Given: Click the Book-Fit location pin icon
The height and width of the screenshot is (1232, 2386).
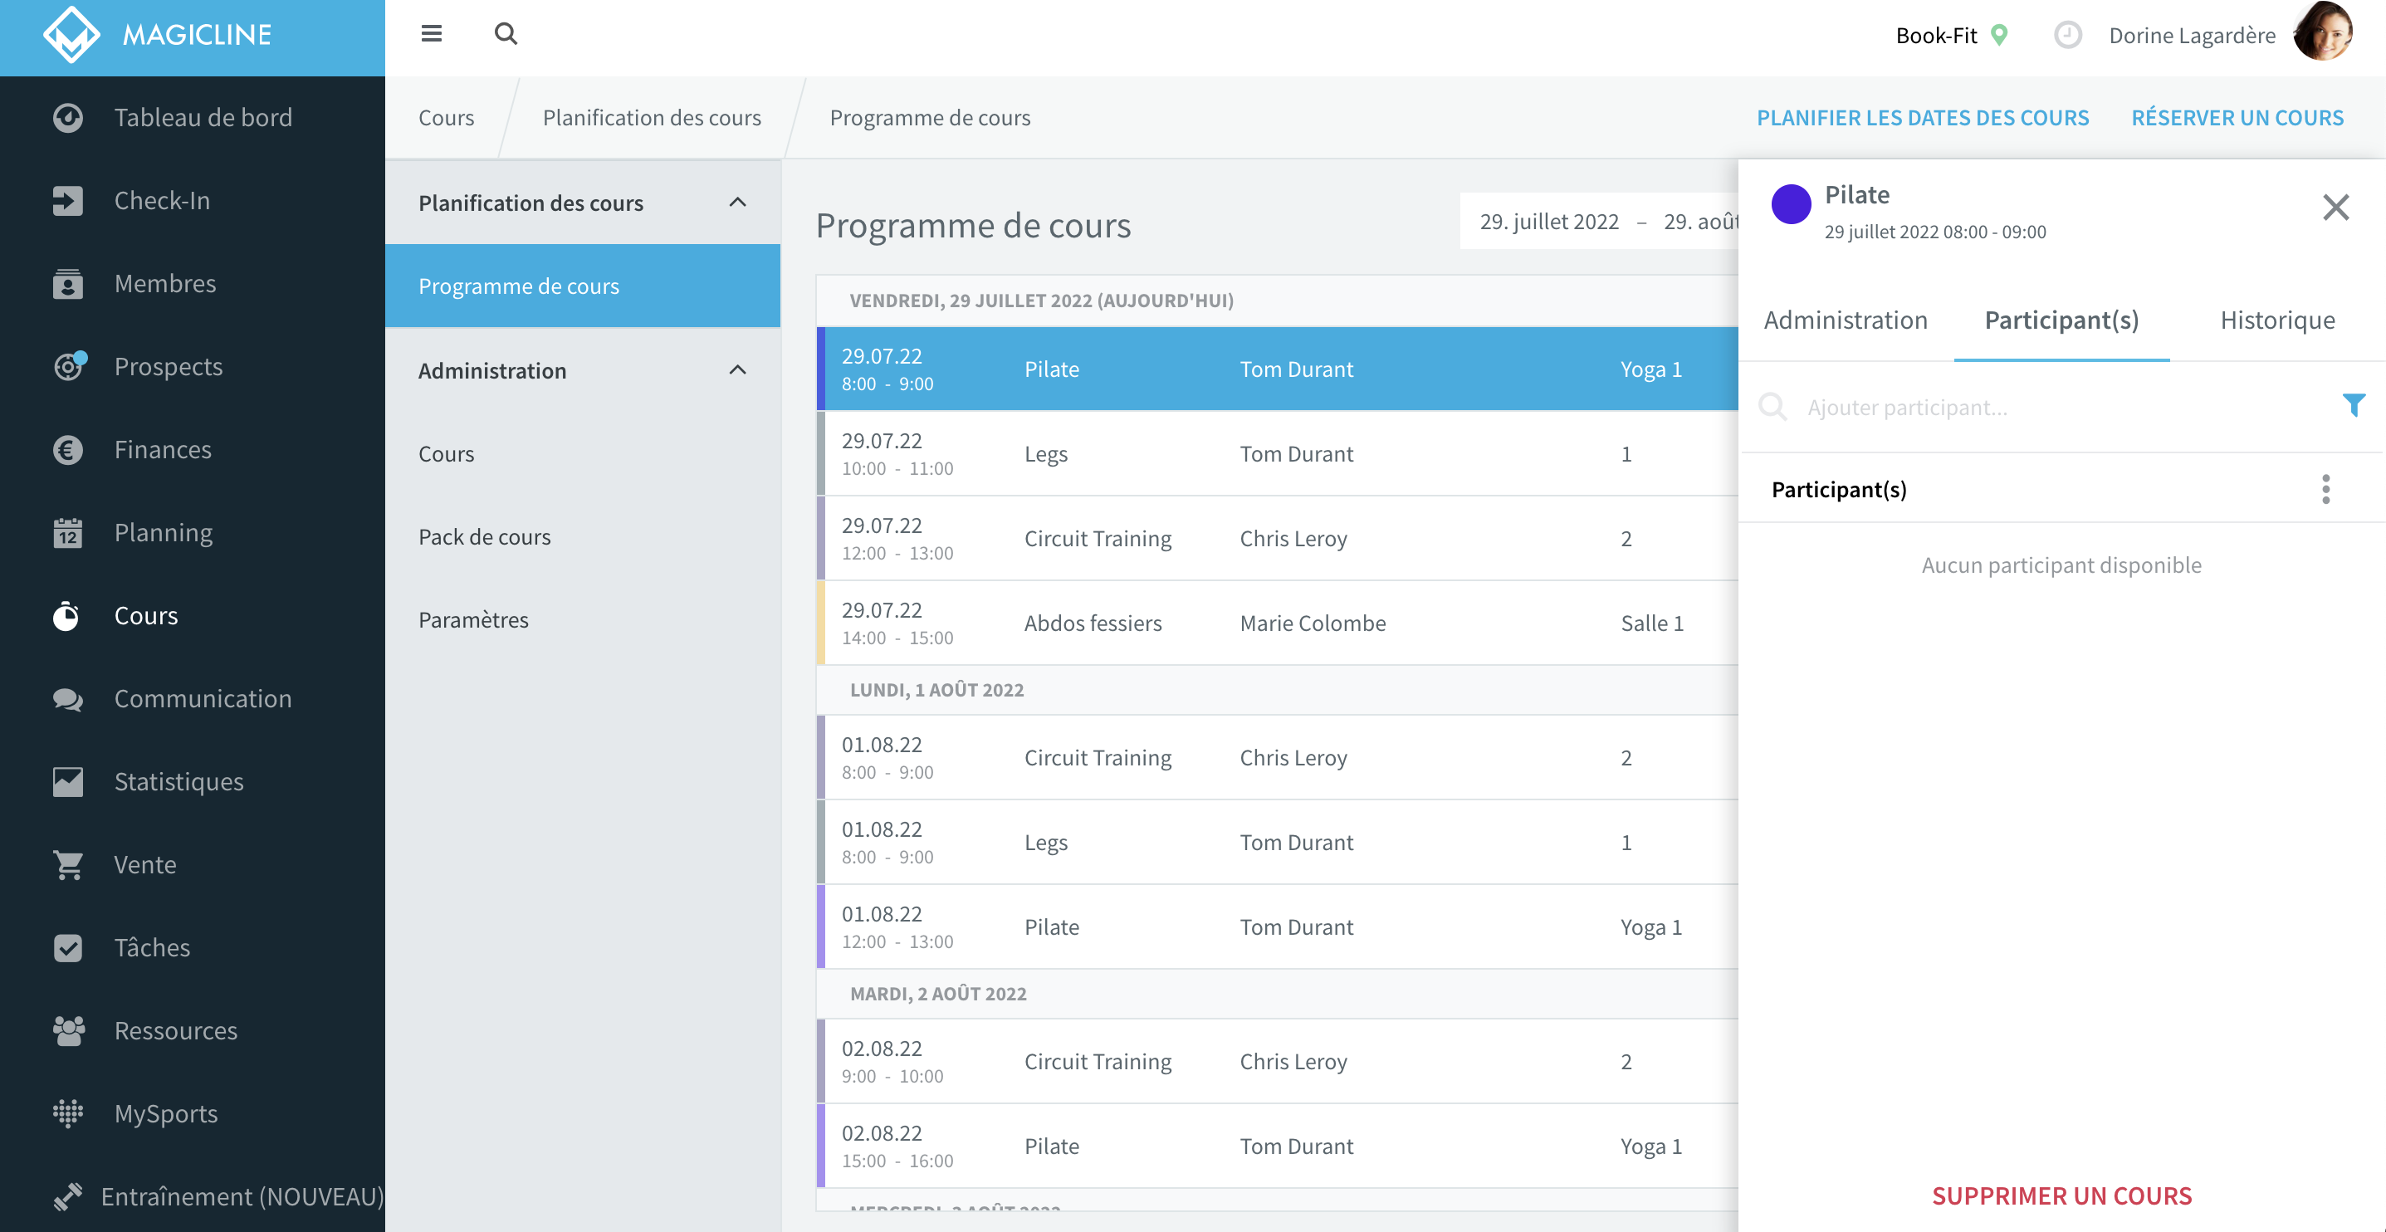Looking at the screenshot, I should [1999, 35].
